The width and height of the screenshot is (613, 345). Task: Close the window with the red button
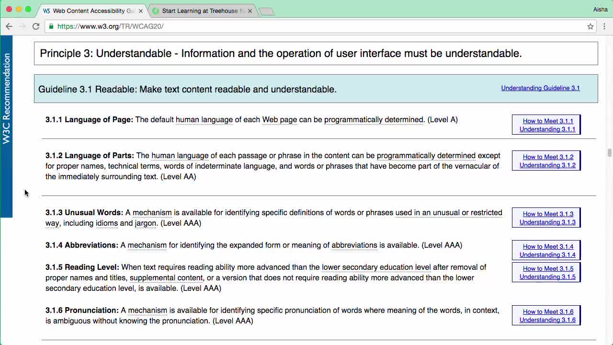9,10
